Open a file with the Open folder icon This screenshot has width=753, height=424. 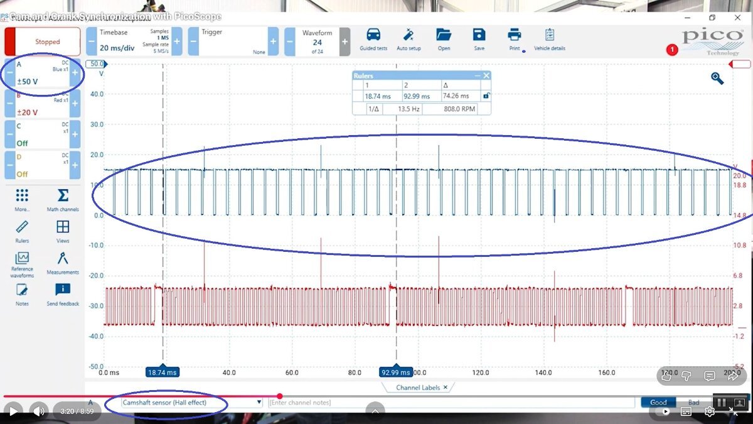click(x=444, y=35)
